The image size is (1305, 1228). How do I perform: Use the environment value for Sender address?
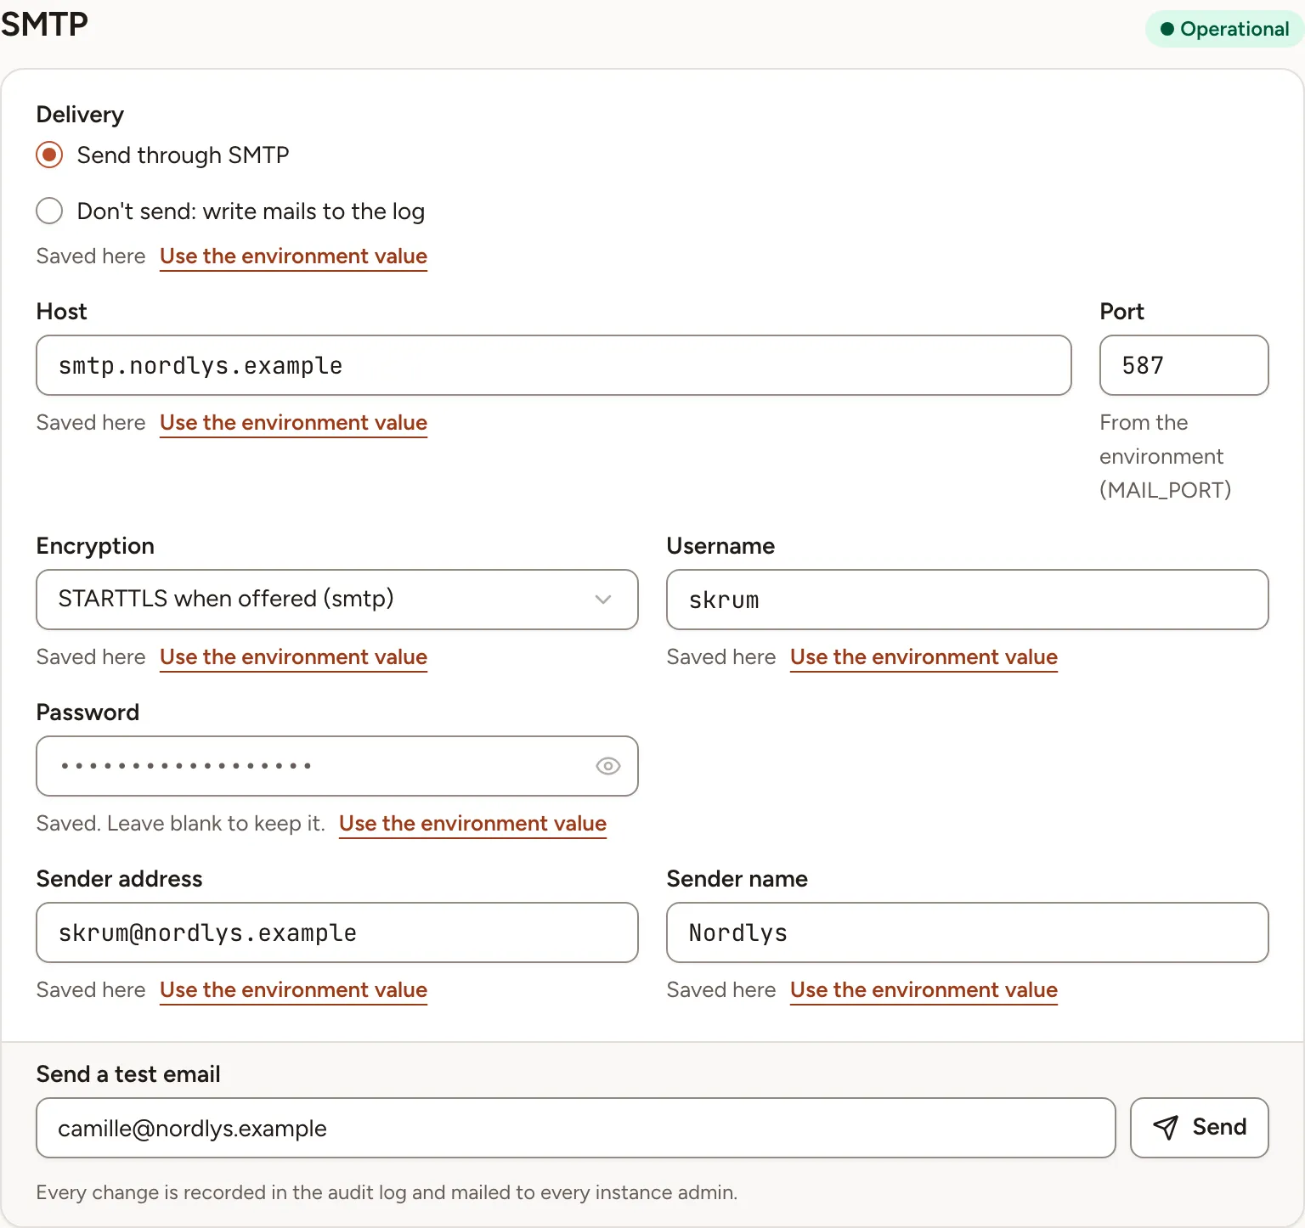point(293,990)
